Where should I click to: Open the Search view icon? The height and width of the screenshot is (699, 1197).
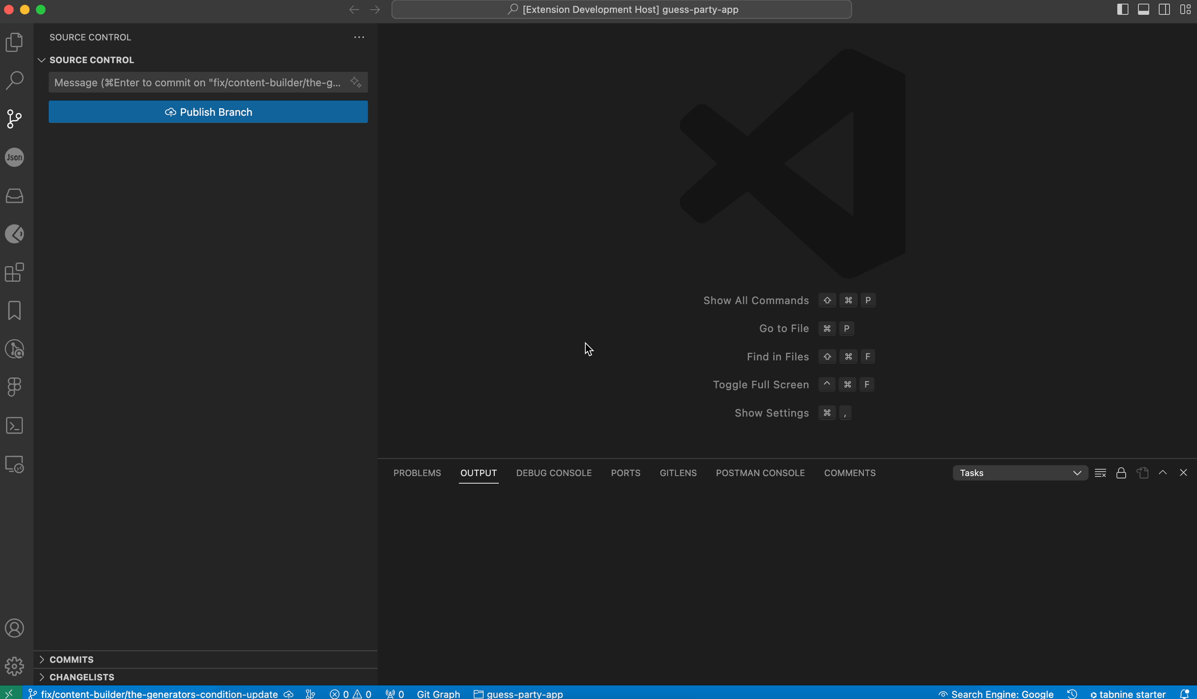tap(14, 80)
